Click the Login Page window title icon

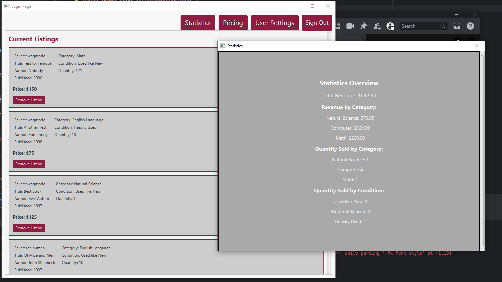[x=7, y=6]
